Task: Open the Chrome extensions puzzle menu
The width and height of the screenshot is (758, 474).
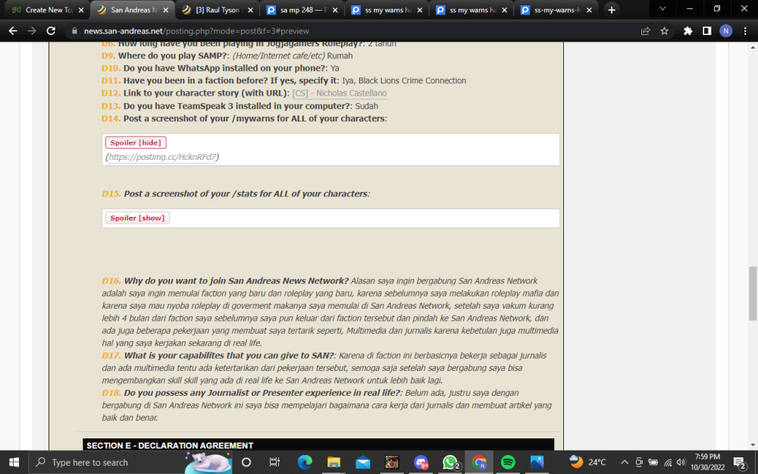Action: click(688, 31)
